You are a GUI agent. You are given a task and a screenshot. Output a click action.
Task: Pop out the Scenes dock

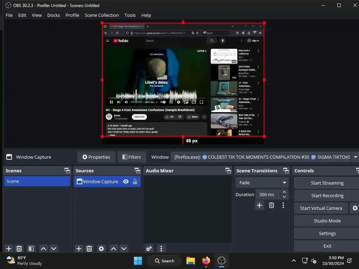point(67,171)
